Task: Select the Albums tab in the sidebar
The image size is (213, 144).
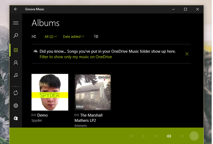Action: tap(16, 50)
